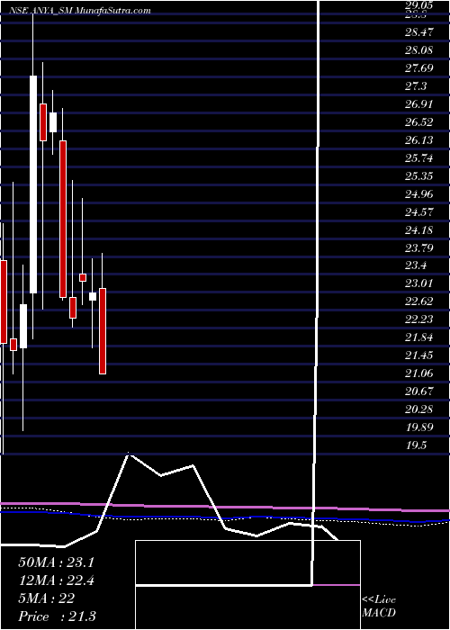
Task: Click the last red candlestick body
Action: [103, 331]
